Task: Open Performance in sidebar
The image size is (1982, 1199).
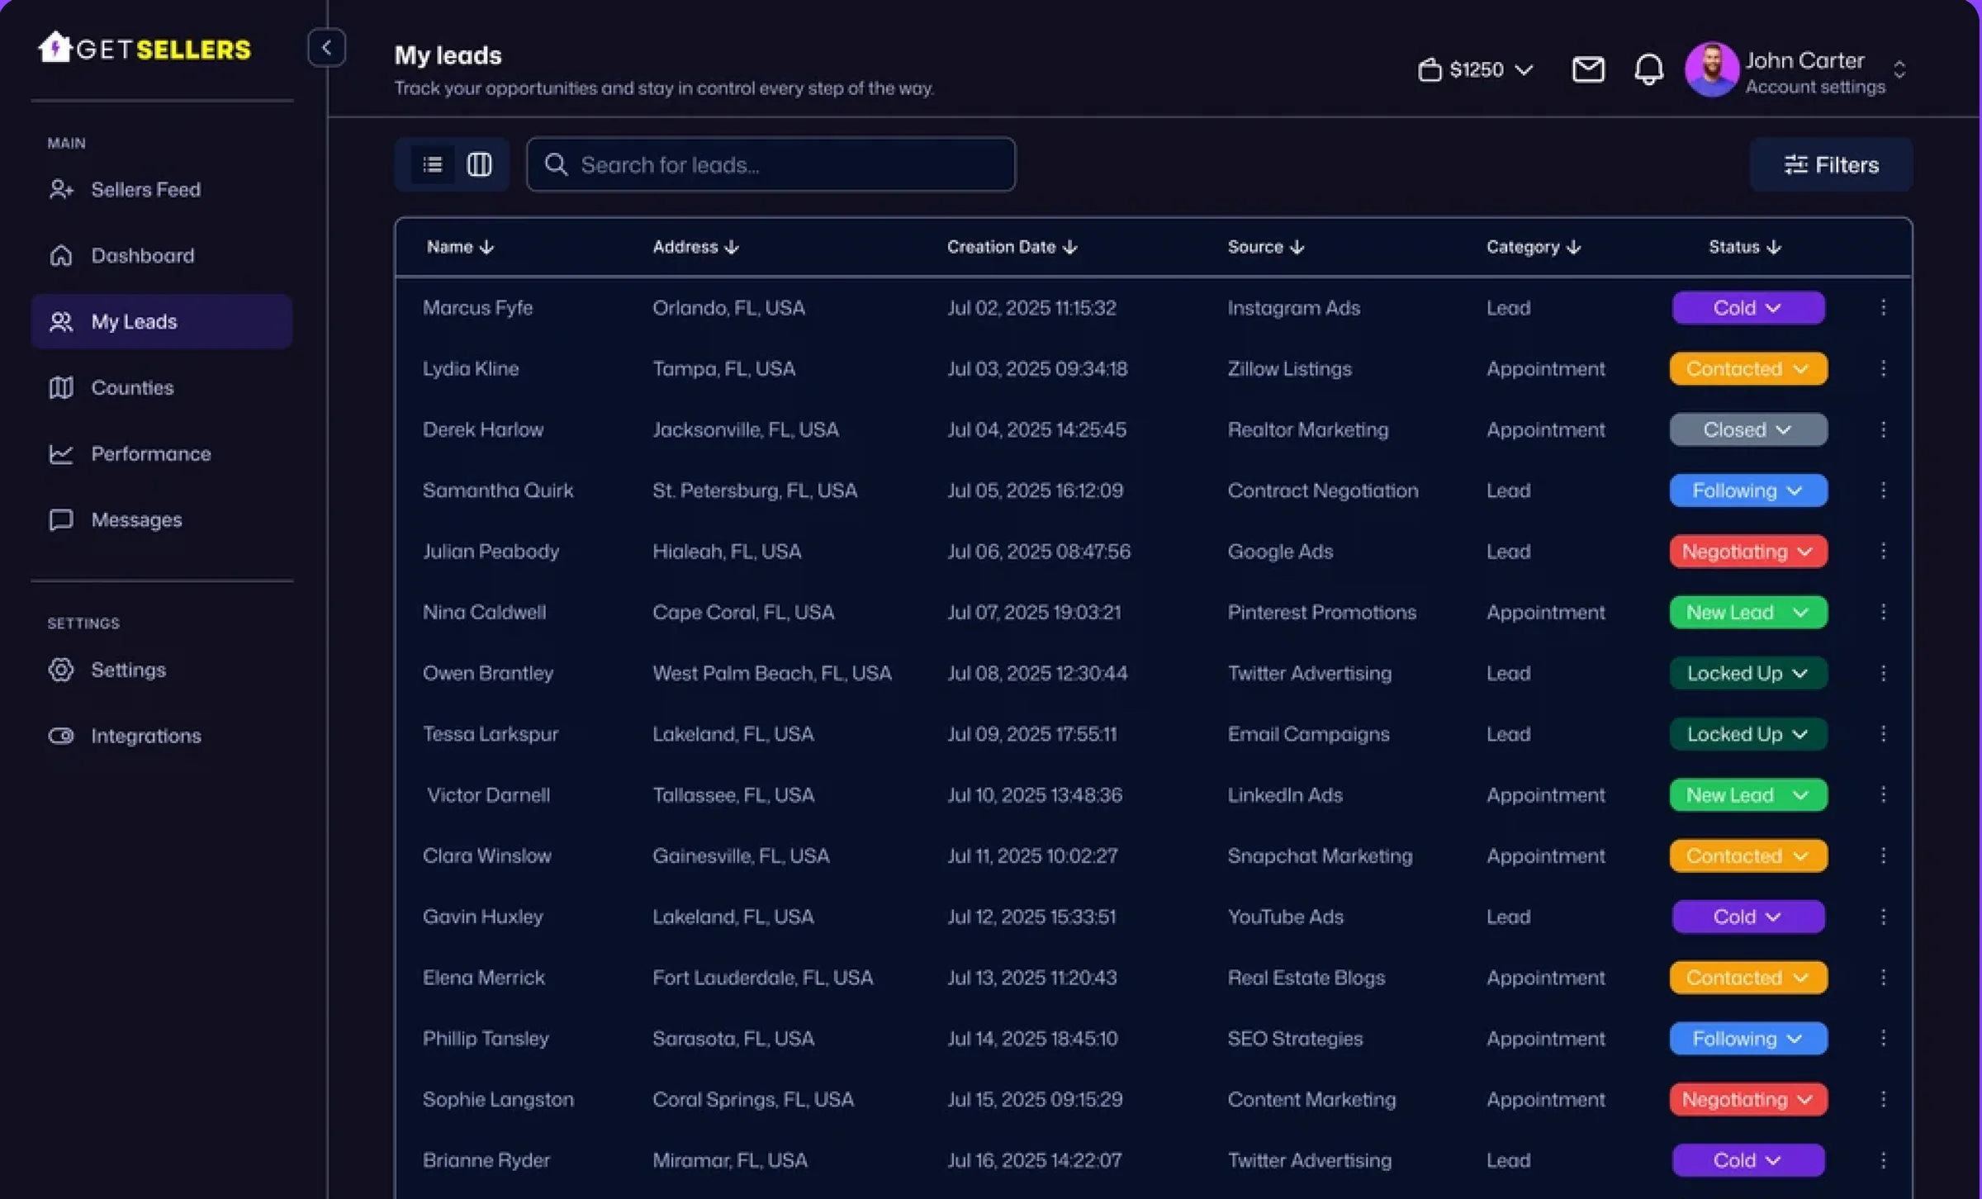Action: coord(161,453)
